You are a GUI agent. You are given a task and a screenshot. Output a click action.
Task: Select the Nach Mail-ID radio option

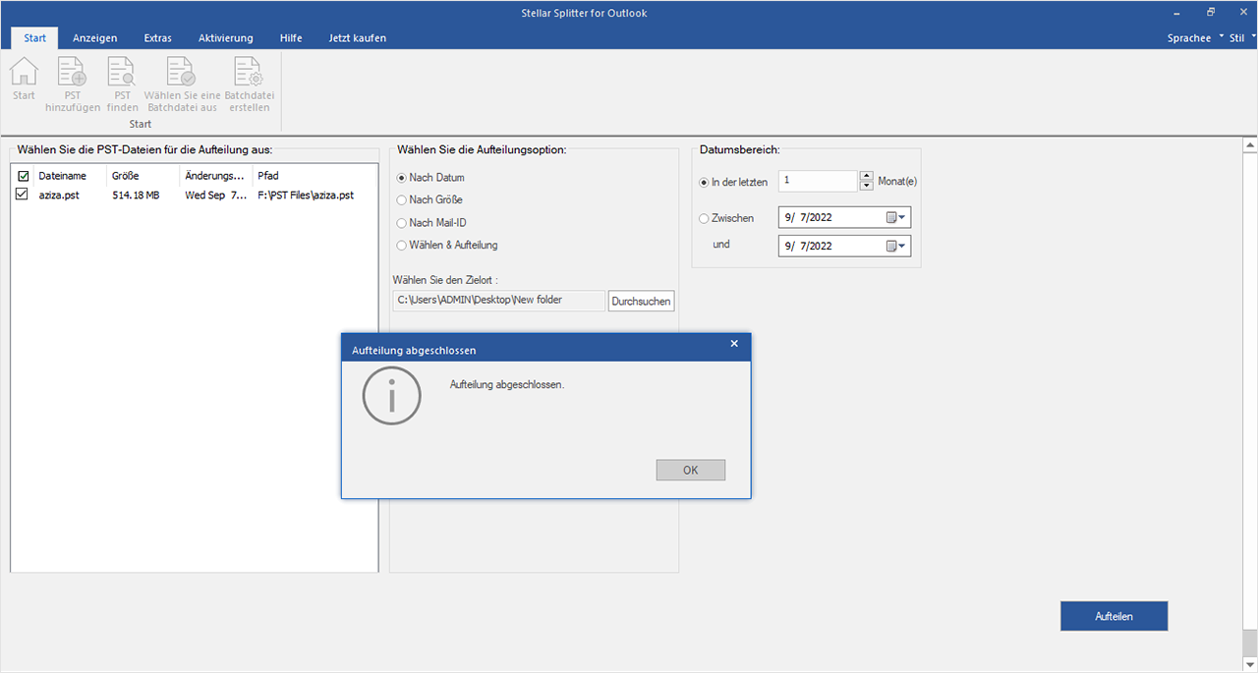click(x=401, y=223)
